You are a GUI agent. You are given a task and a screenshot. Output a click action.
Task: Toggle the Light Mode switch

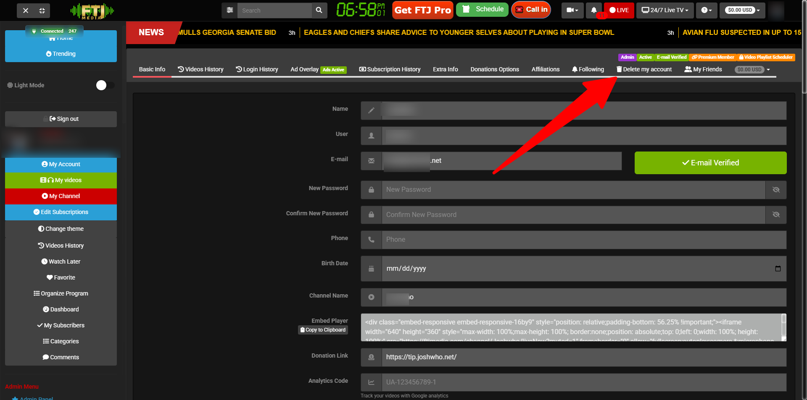click(105, 85)
